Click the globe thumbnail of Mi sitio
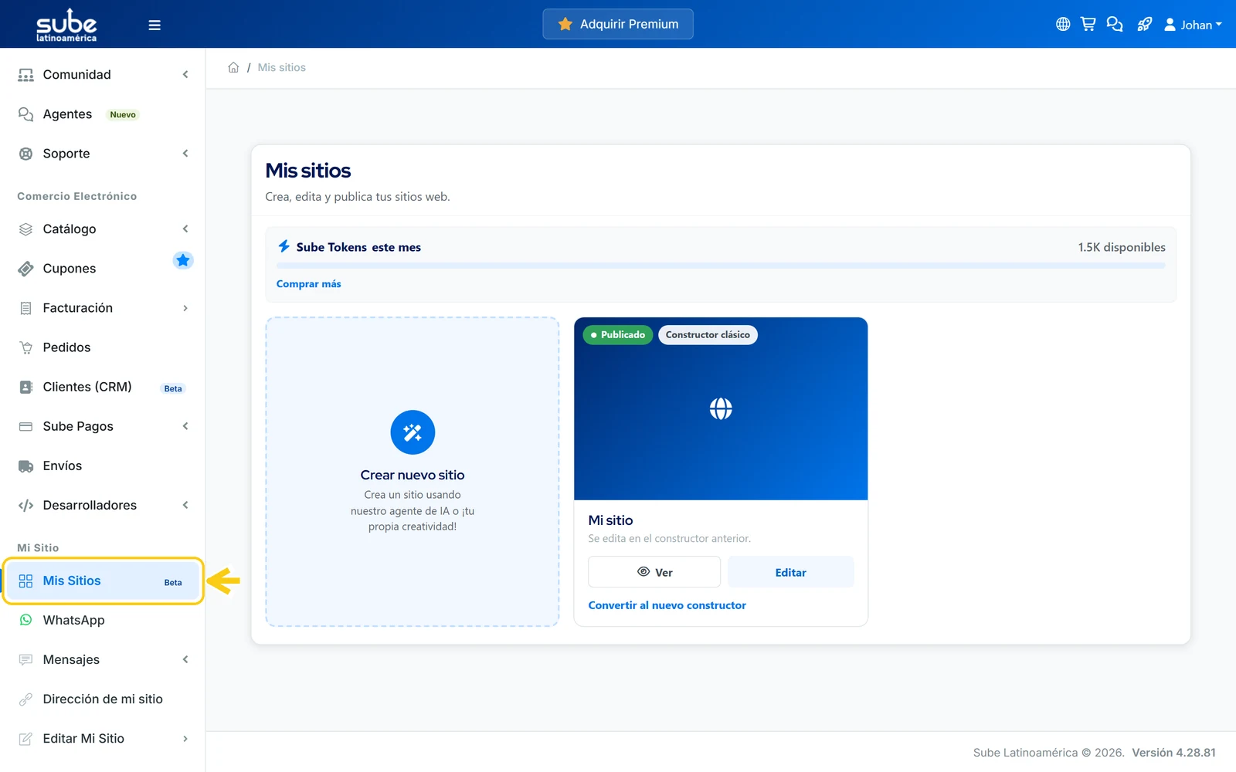The image size is (1236, 772). click(721, 408)
